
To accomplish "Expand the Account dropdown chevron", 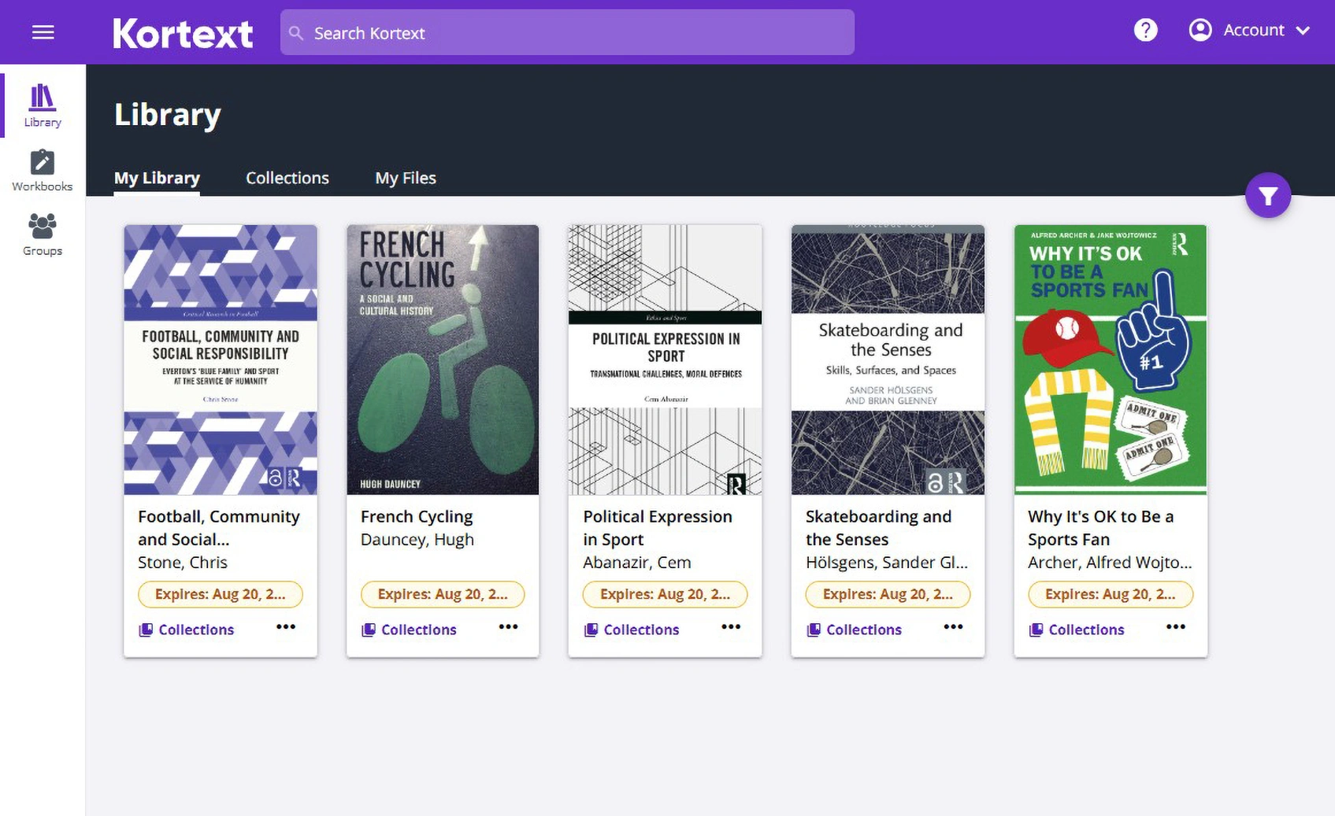I will 1303,31.
